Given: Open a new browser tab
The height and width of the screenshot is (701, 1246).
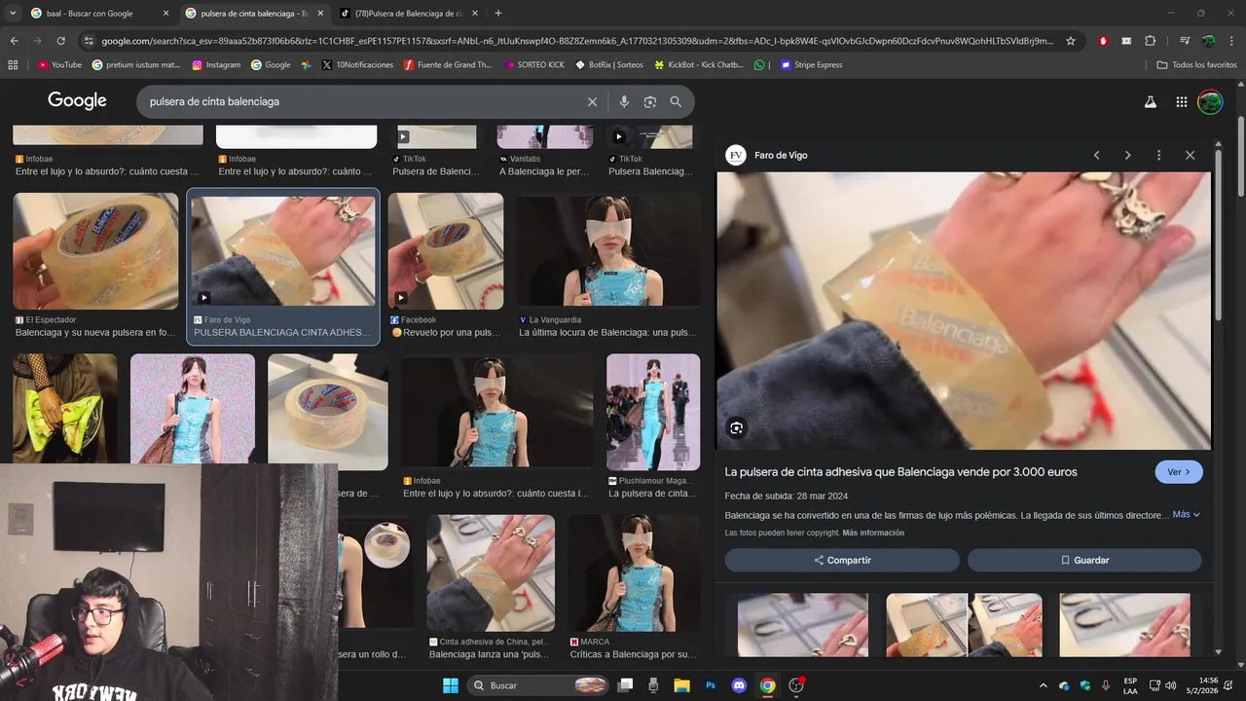Looking at the screenshot, I should (x=498, y=14).
